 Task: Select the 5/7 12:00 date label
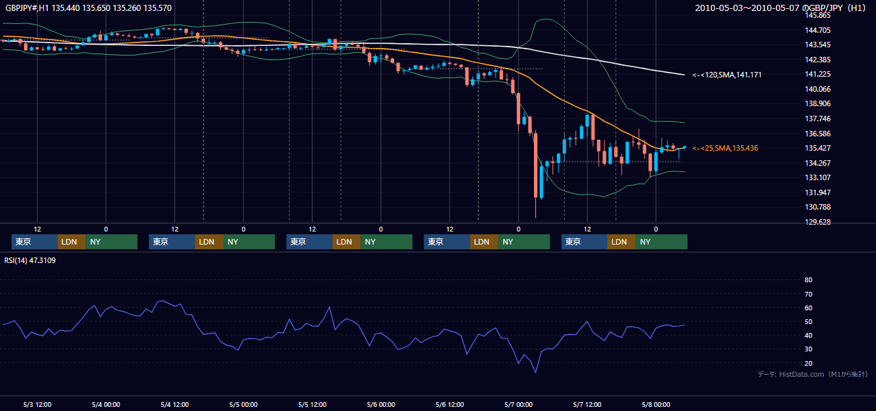click(x=587, y=404)
